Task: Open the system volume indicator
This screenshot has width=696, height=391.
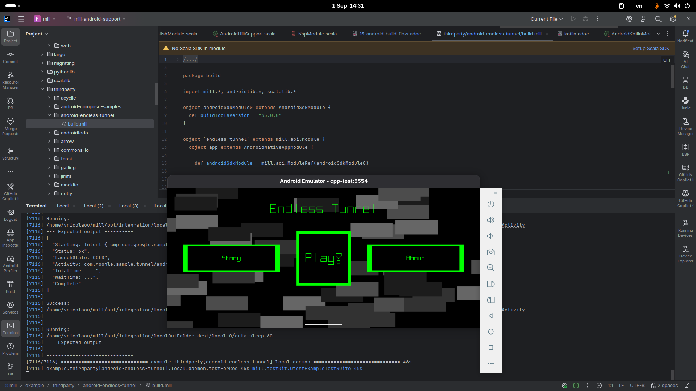Action: point(677,6)
